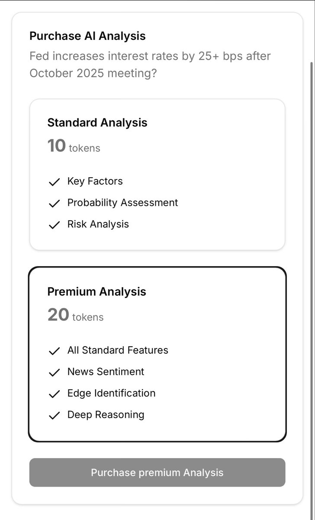This screenshot has width=315, height=520.
Task: Click the 20 tokens price label
Action: (75, 315)
